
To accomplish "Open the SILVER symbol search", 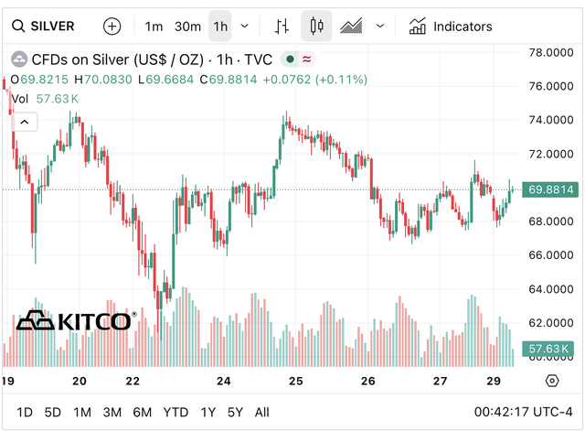I will [44, 27].
